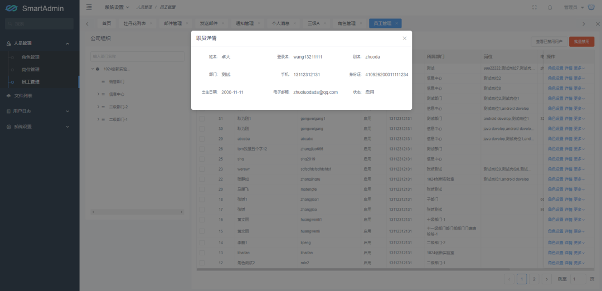Collapse the 1024创新实验 tree node arrow
Image resolution: width=602 pixels, height=291 pixels.
[x=93, y=69]
